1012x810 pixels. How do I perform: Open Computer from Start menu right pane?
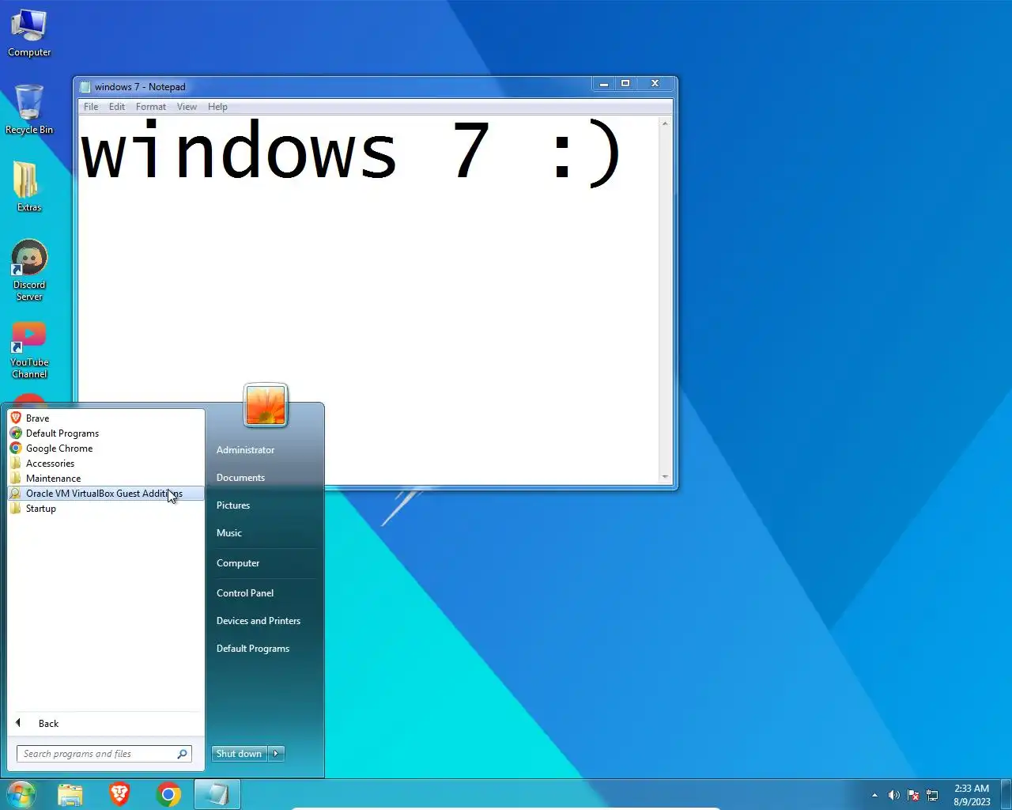point(238,562)
